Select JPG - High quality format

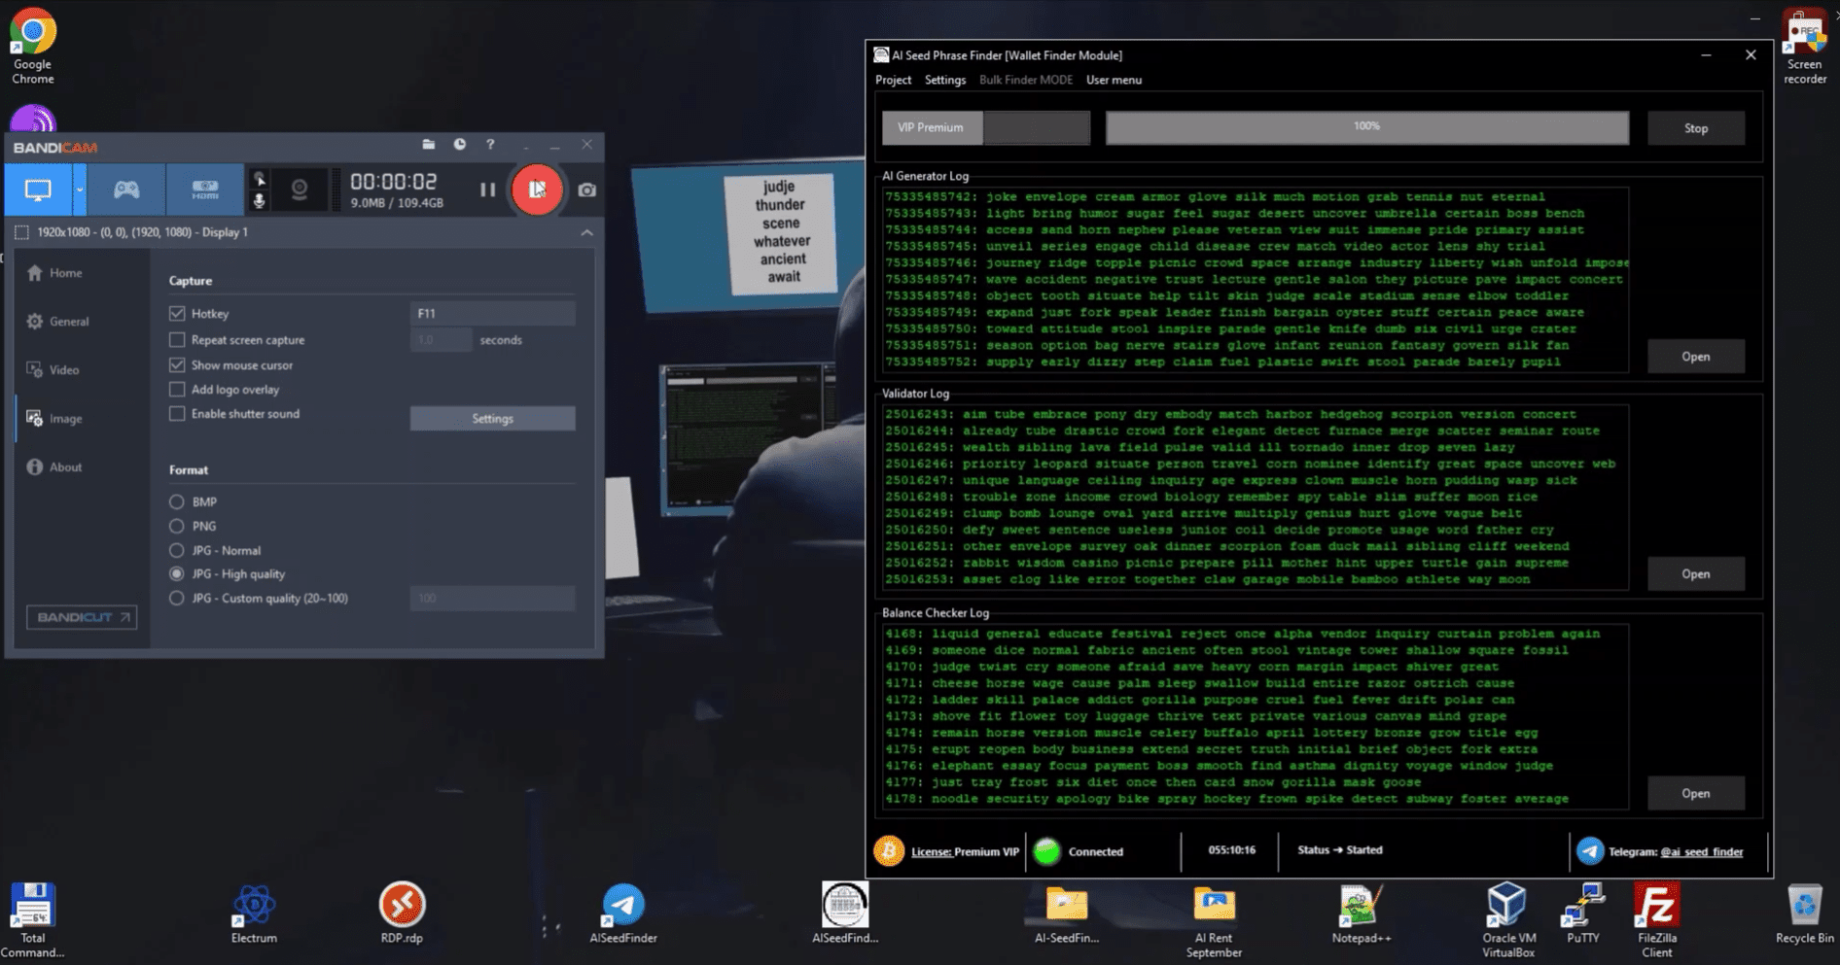[x=176, y=574]
